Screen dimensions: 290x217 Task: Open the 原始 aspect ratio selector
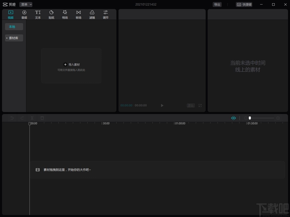[x=191, y=105]
